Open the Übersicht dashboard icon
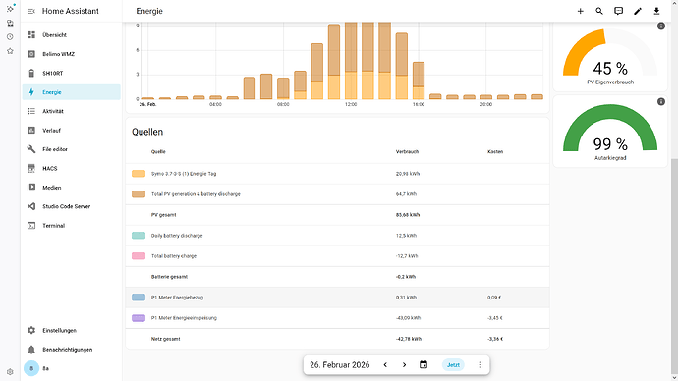Image resolution: width=678 pixels, height=381 pixels. [x=31, y=35]
